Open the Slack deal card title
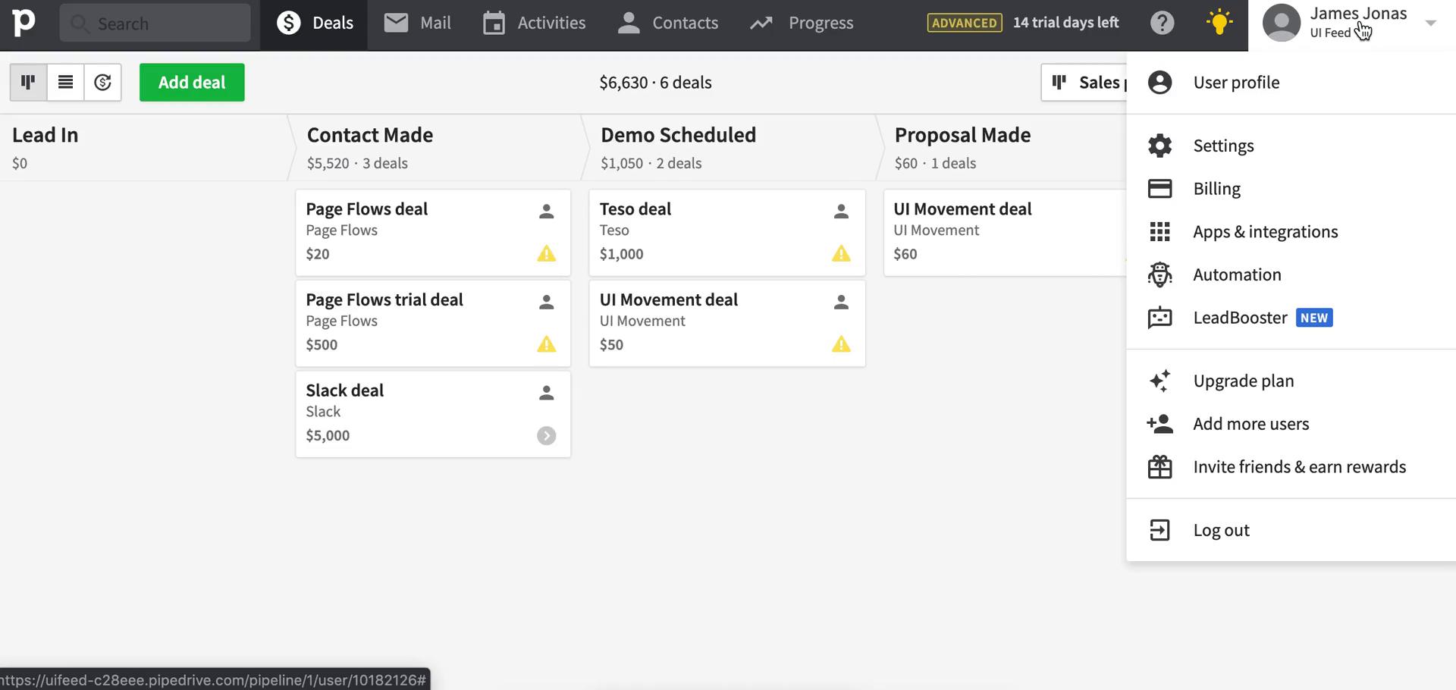 click(345, 390)
